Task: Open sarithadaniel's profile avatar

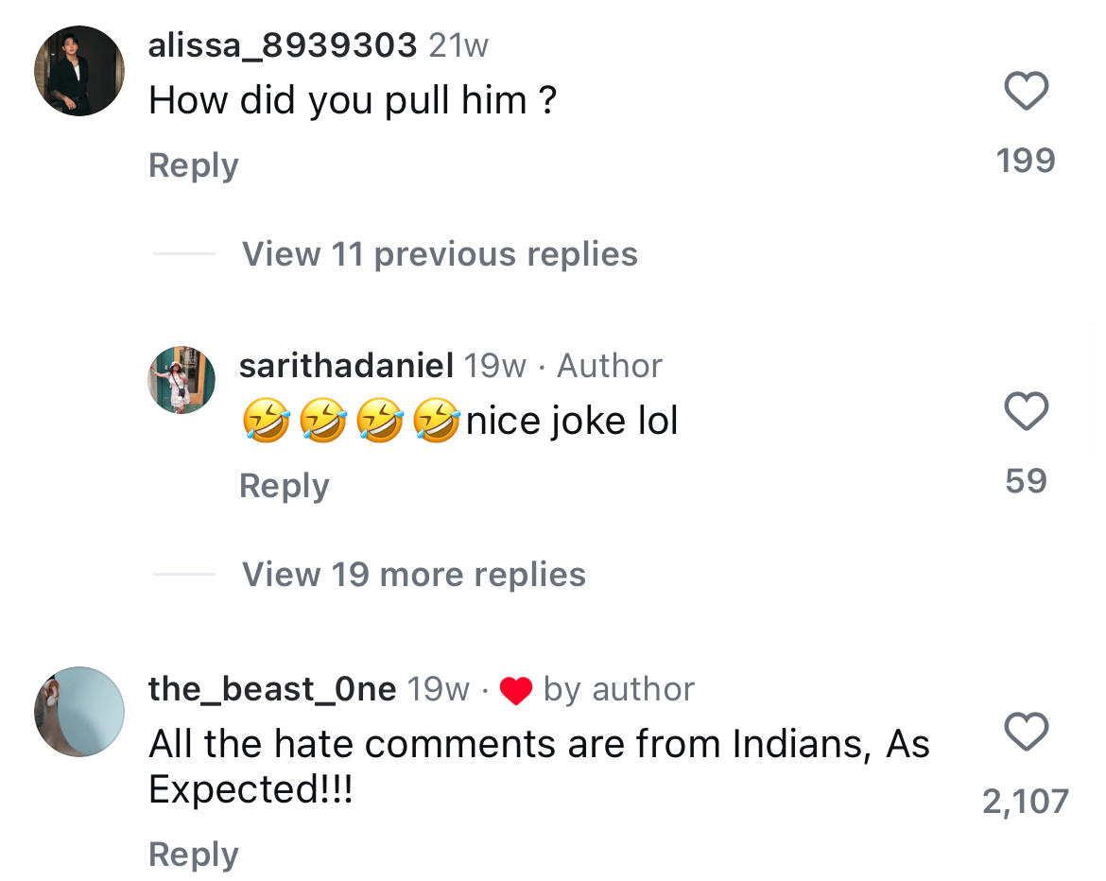Action: tap(181, 380)
